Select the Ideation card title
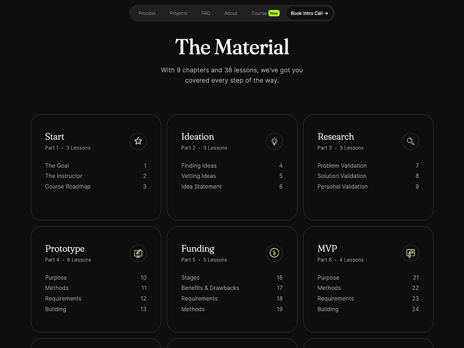 click(197, 137)
